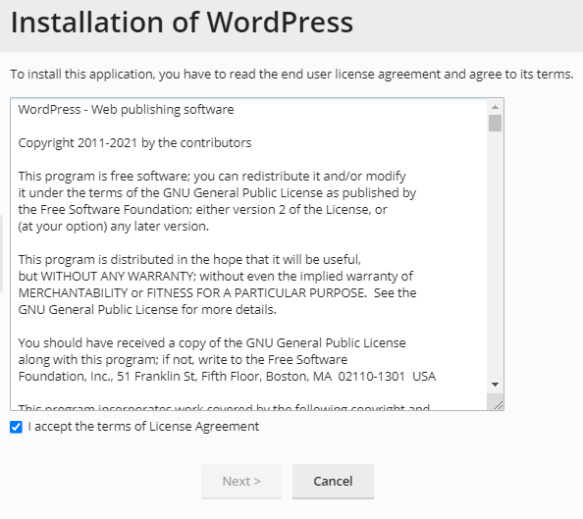This screenshot has height=519, width=583.
Task: Click 'MERCHANTABILITY or FITNESS FOR A PARTICULAR PURPOSE' line
Action: point(217,293)
